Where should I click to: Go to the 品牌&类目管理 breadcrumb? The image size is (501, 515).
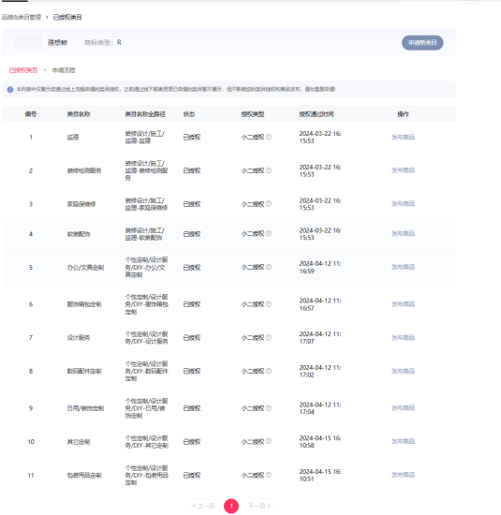[22, 17]
